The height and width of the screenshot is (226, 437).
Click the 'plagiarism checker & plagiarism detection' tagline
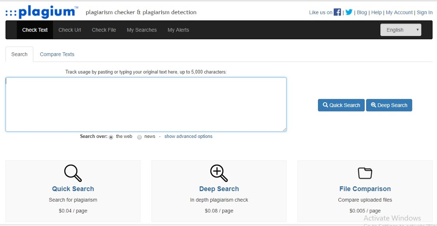pyautogui.click(x=141, y=12)
